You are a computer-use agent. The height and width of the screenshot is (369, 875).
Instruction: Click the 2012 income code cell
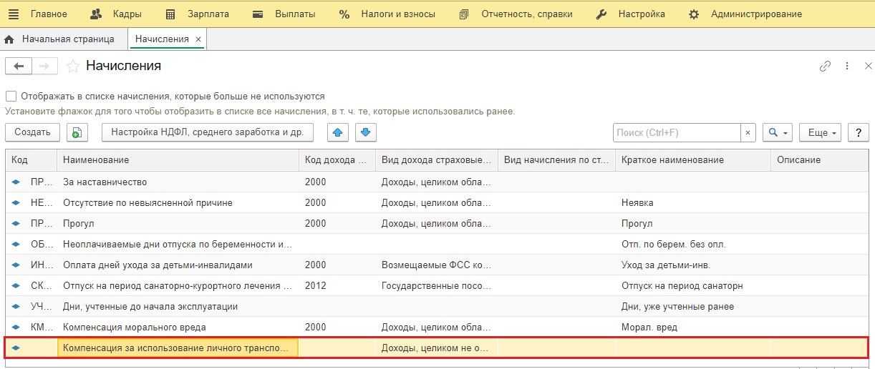pos(337,285)
